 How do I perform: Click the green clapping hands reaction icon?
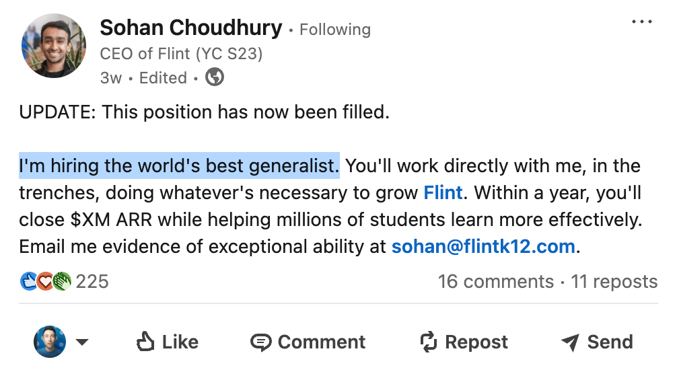tap(62, 281)
